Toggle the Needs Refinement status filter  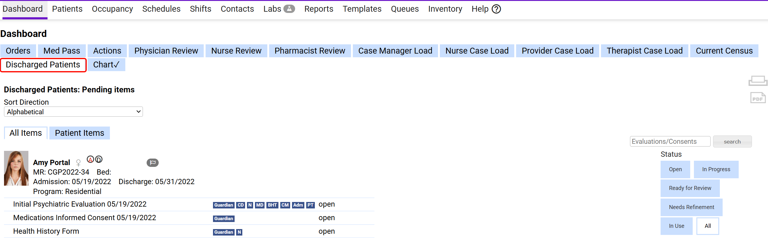click(x=691, y=207)
